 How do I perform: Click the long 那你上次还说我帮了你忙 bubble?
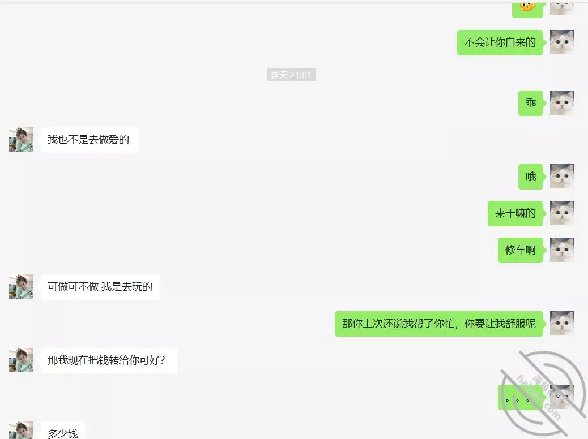439,324
